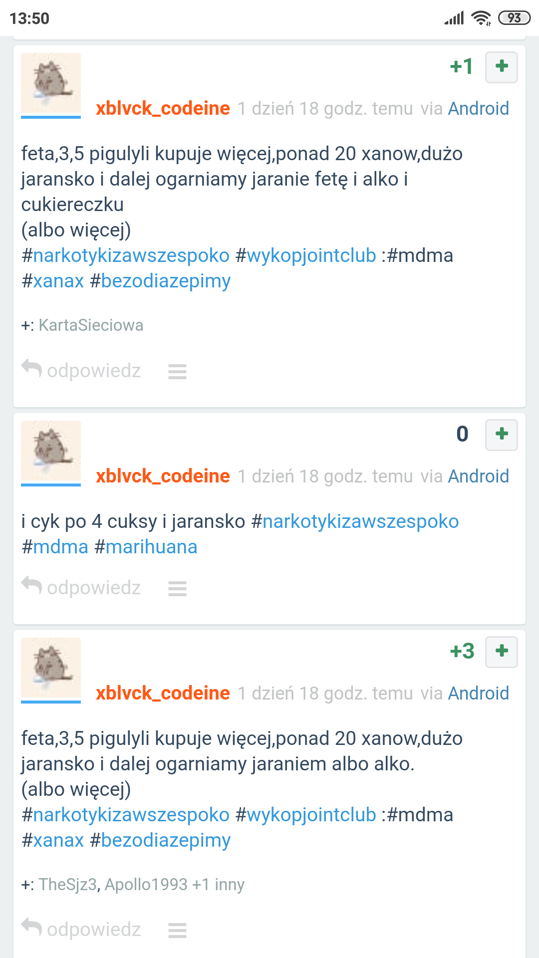Open KartaSieciowa voter profile

pyautogui.click(x=91, y=325)
